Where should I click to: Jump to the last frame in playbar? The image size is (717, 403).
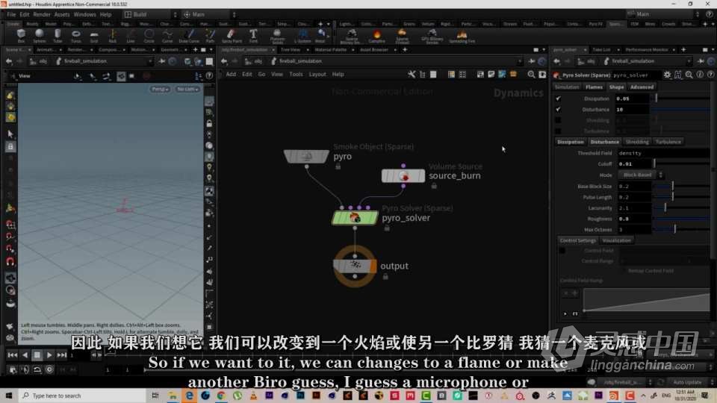[x=62, y=355]
